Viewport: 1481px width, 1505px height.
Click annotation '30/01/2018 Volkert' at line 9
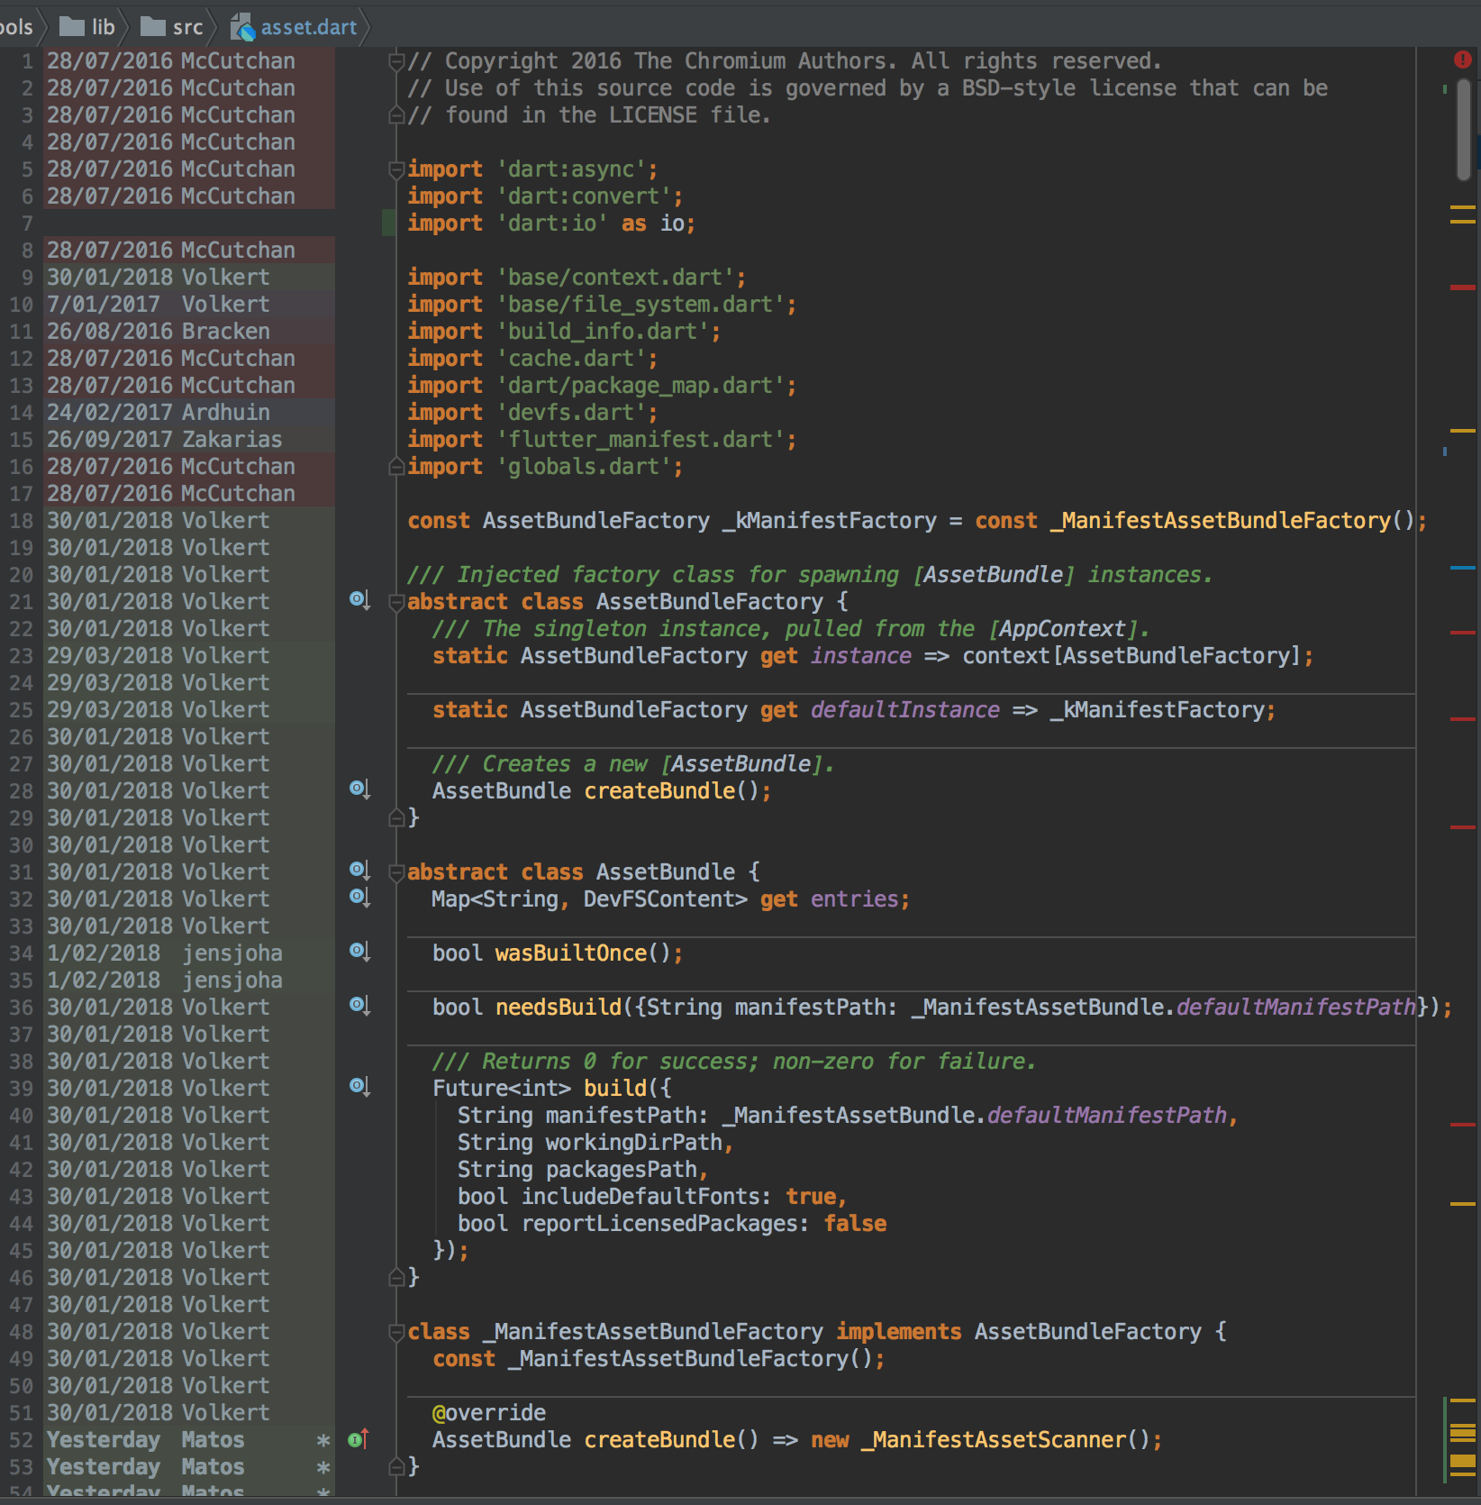159,277
